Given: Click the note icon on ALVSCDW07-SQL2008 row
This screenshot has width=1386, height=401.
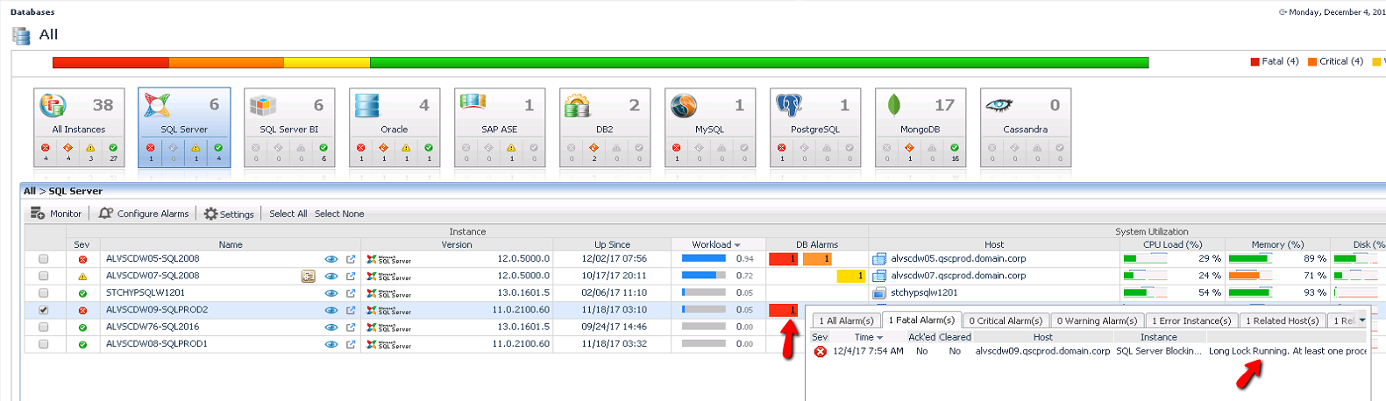Looking at the screenshot, I should pyautogui.click(x=308, y=277).
